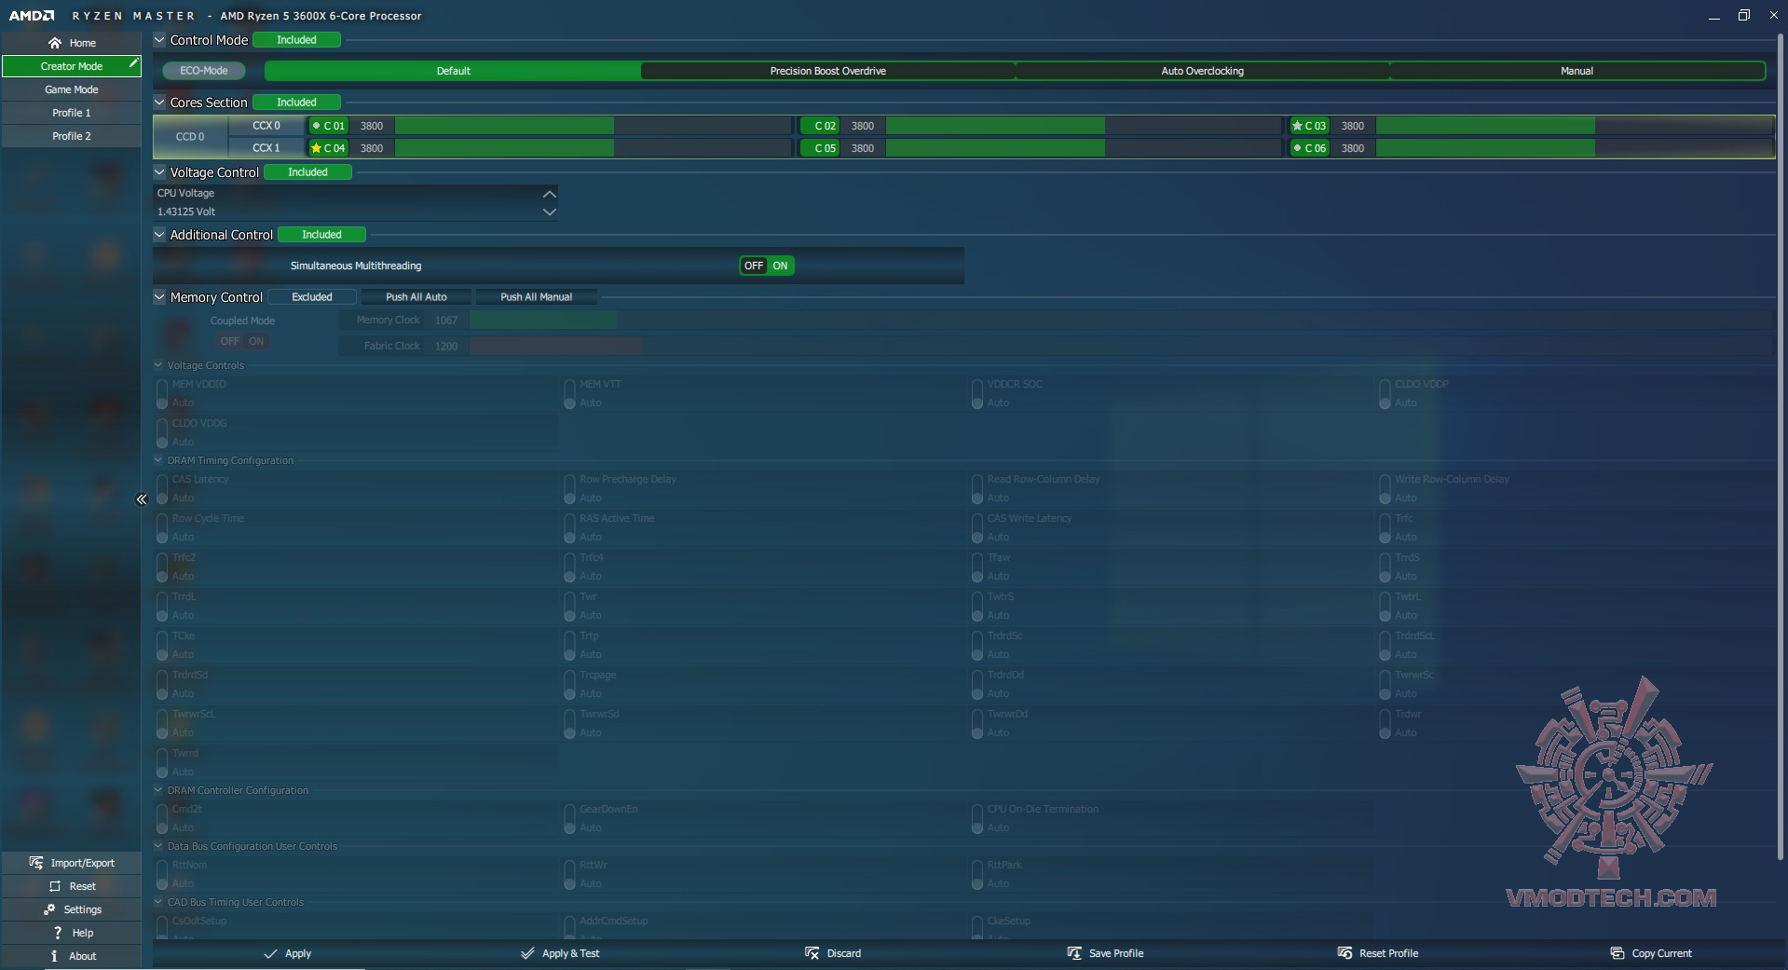Viewport: 1788px width, 970px height.
Task: Collapse the Voltage Controls subsection
Action: click(158, 365)
